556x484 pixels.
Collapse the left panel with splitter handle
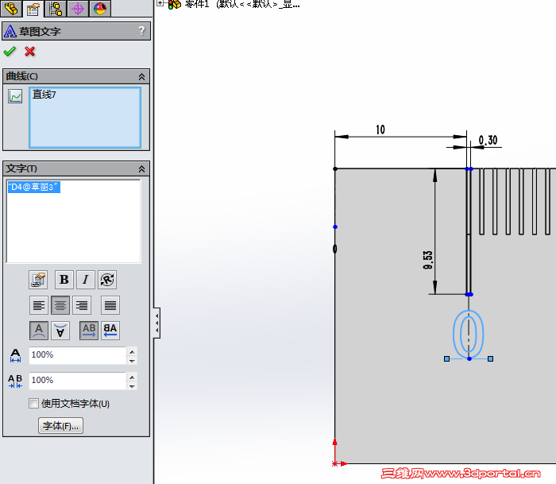pos(156,323)
